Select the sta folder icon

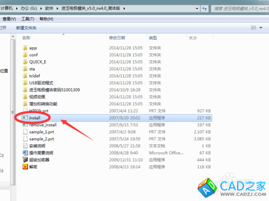25,69
